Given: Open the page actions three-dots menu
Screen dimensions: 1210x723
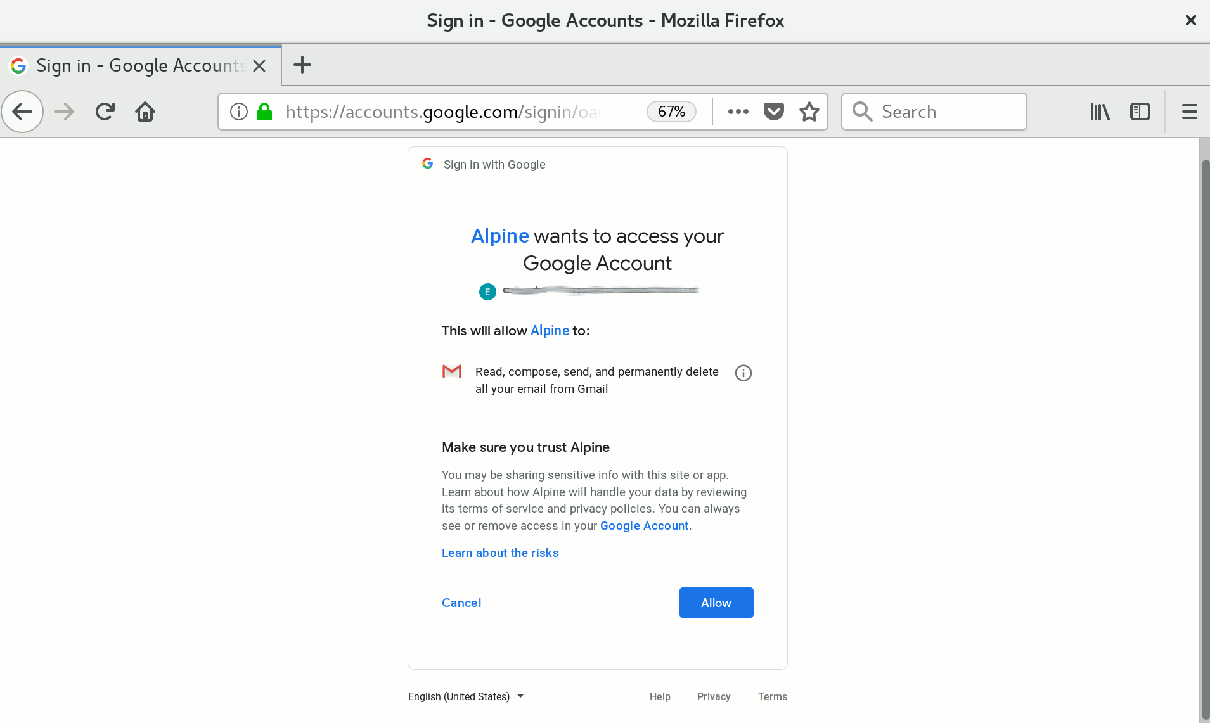Looking at the screenshot, I should pyautogui.click(x=738, y=112).
